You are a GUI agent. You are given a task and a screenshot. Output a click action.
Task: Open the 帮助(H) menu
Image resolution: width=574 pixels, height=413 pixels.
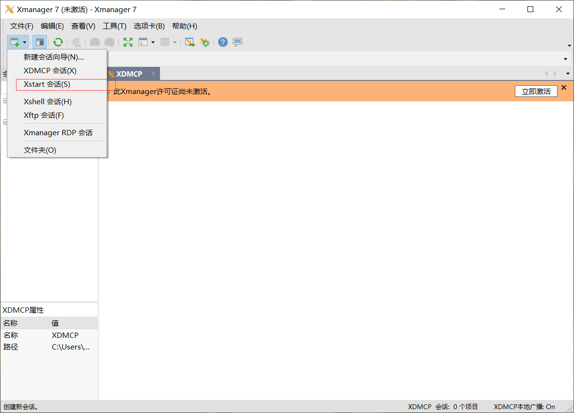(x=185, y=26)
